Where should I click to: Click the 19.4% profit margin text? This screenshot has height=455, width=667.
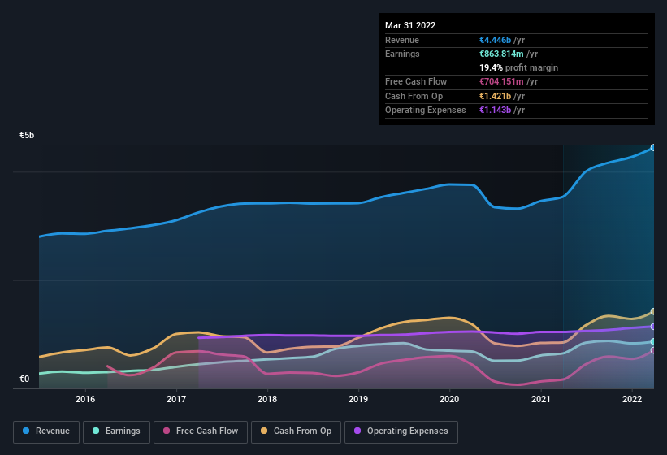pyautogui.click(x=518, y=67)
